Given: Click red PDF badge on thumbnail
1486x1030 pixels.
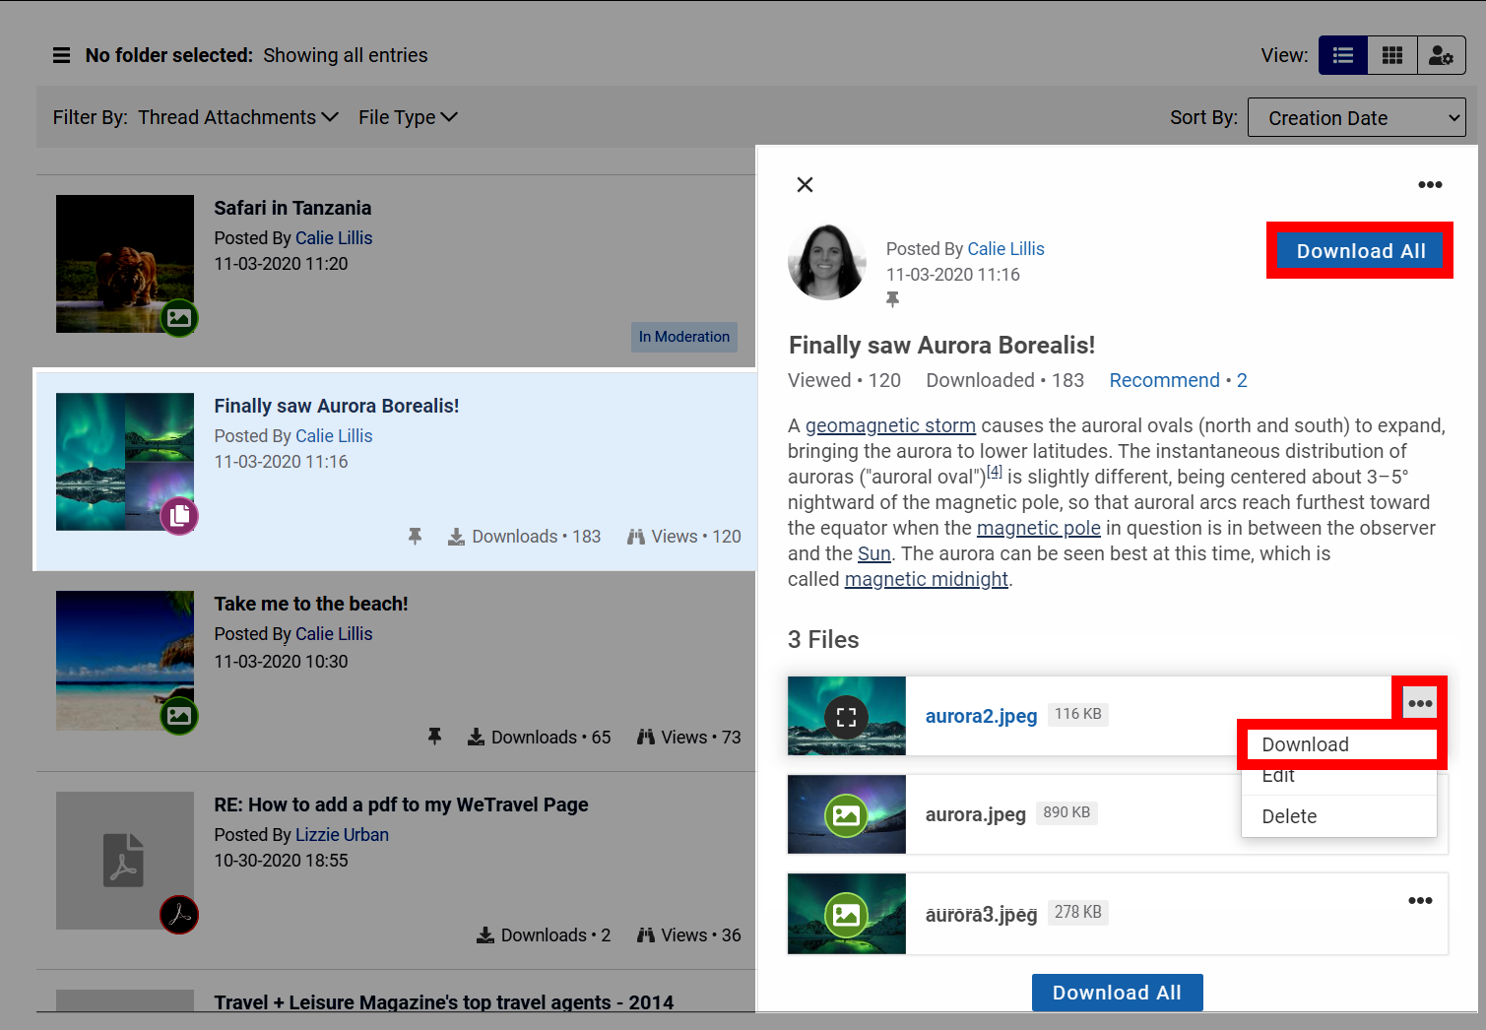Looking at the screenshot, I should point(179,915).
